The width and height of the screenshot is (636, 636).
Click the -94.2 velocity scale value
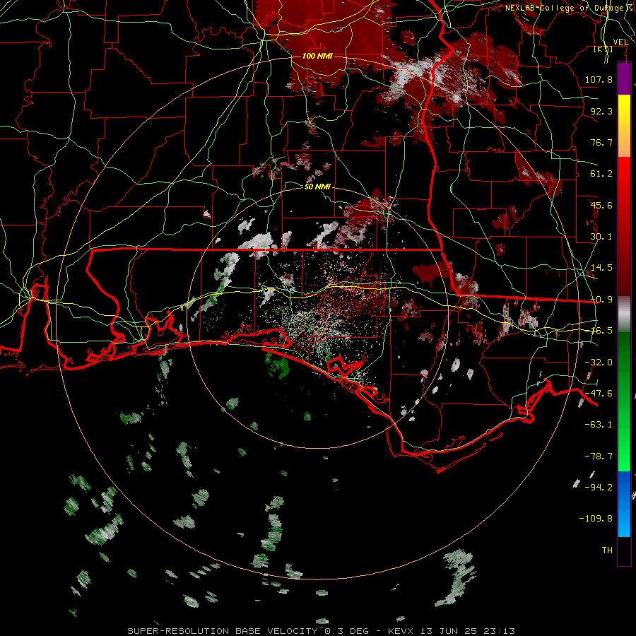coord(599,487)
